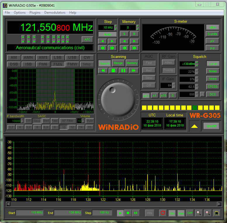Click the Start frequency field
The height and width of the screenshot is (223, 227).
click(30, 213)
